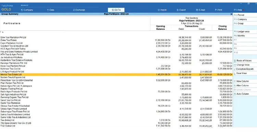
Task: Open the M: E-mail menu
Action: [200, 10]
